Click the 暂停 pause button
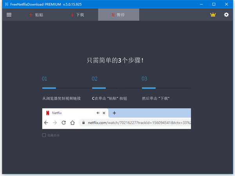Screen dimensions: 235x176 [x=119, y=15]
